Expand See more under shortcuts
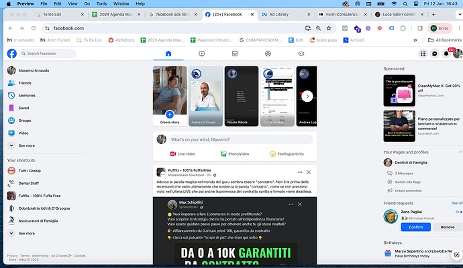Viewport: 463px width, 268px height. 21,233
